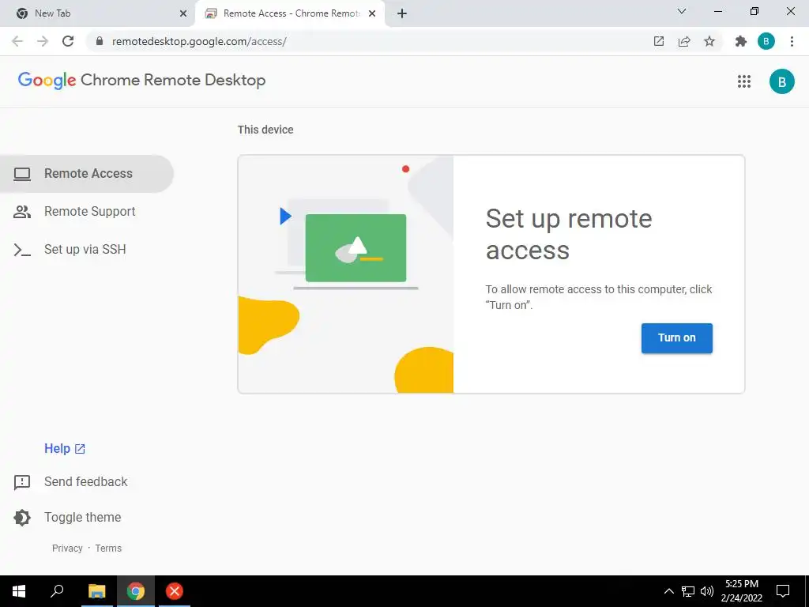Viewport: 809px width, 607px height.
Task: Click the 'This device' label
Action: 265,130
